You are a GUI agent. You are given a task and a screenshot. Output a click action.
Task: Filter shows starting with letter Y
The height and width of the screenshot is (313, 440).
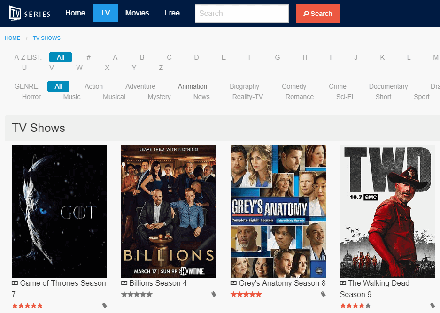[x=134, y=68]
